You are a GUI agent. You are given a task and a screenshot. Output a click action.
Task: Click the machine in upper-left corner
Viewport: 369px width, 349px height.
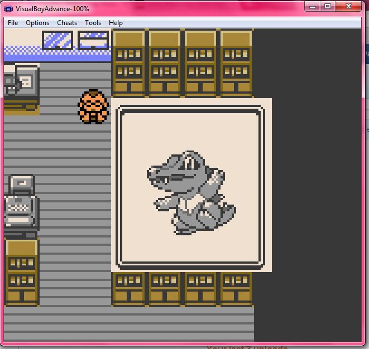click(21, 86)
